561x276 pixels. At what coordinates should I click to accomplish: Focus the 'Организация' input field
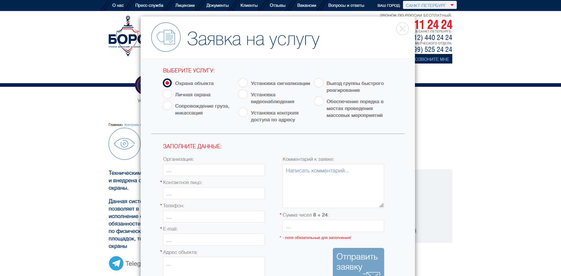(213, 170)
